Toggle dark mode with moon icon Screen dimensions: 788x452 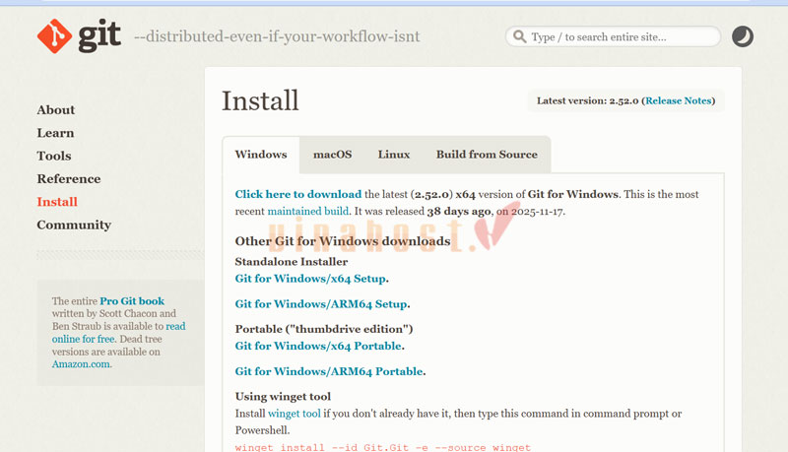(x=743, y=37)
